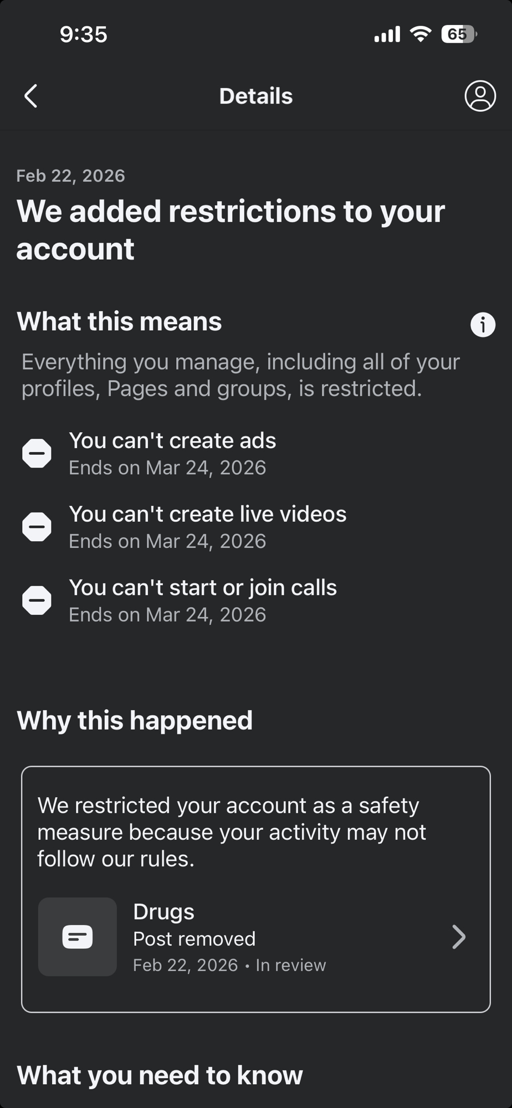The image size is (512, 1108).
Task: Tap the "What you need to know" heading
Action: coord(160,1075)
